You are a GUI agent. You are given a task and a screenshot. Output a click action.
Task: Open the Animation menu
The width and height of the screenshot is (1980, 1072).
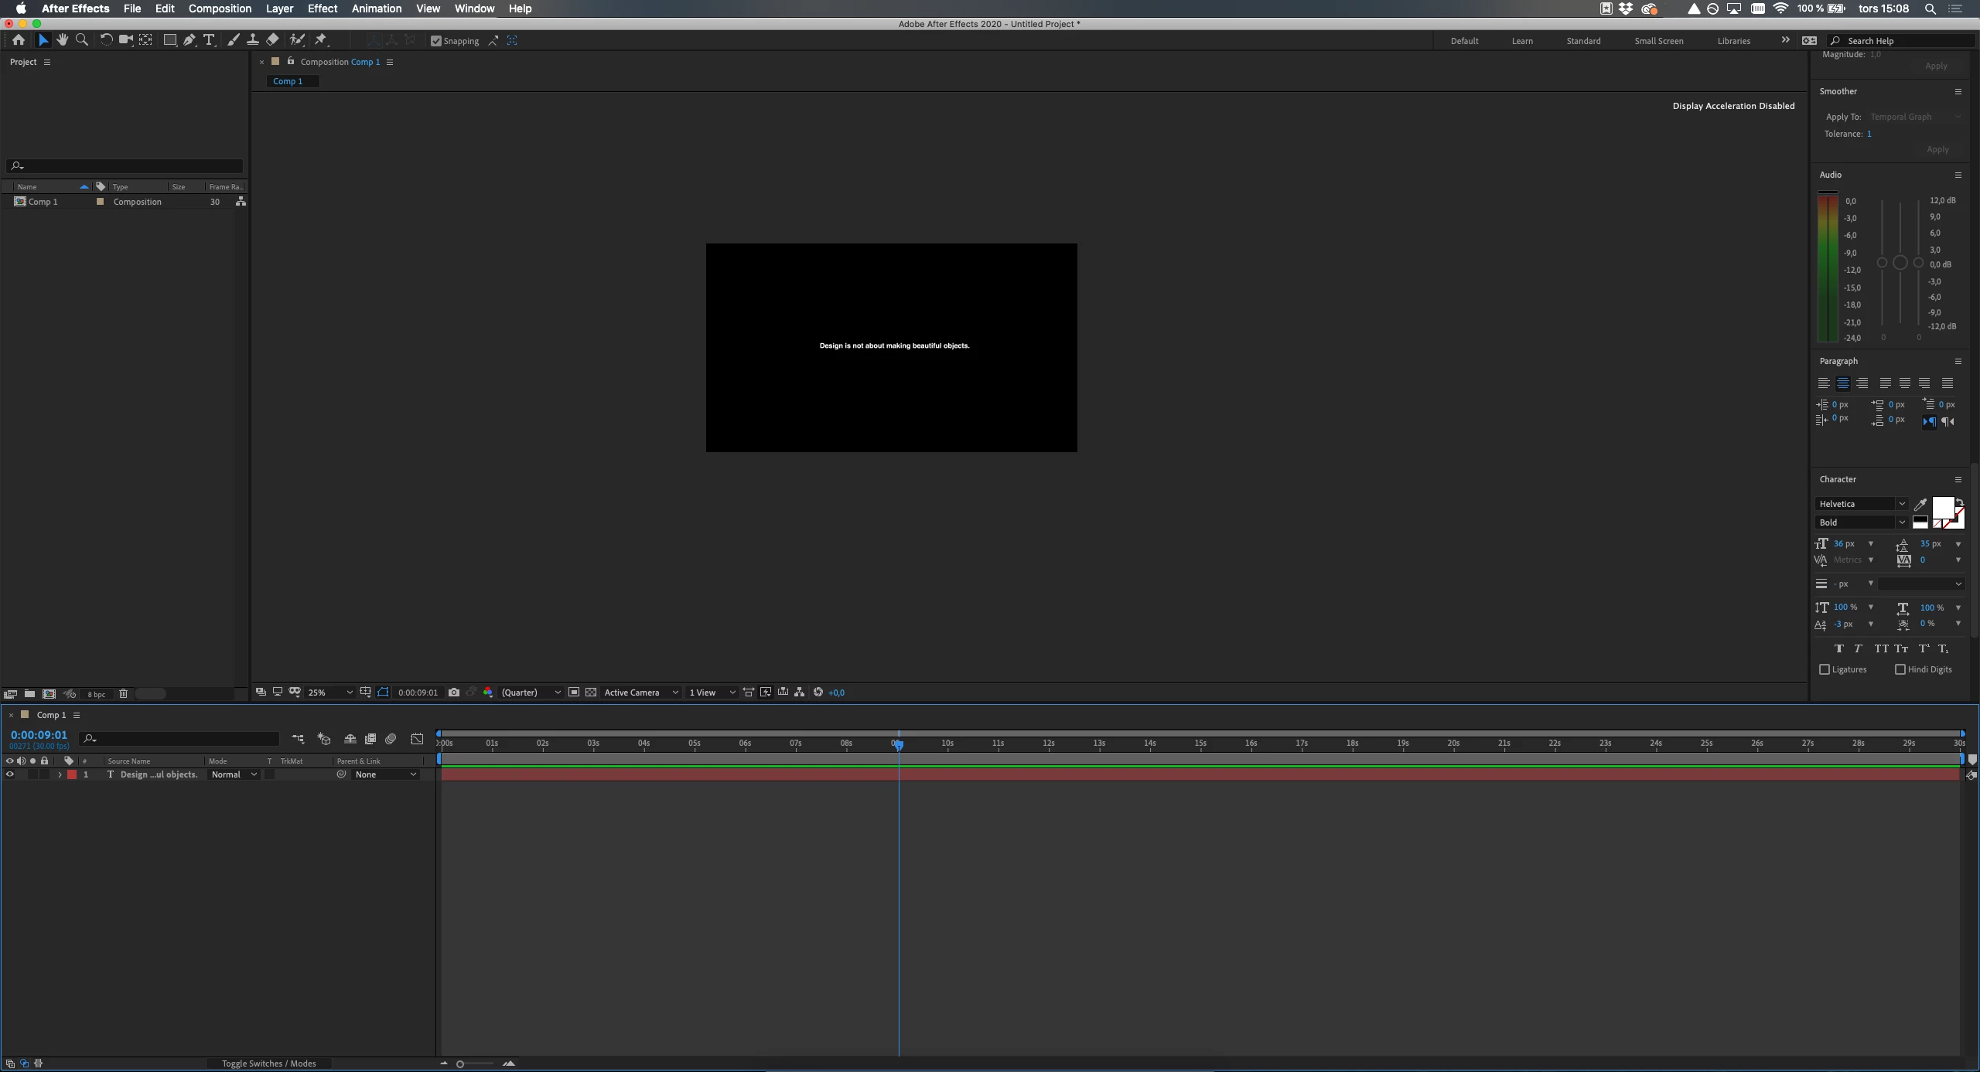[x=376, y=9]
